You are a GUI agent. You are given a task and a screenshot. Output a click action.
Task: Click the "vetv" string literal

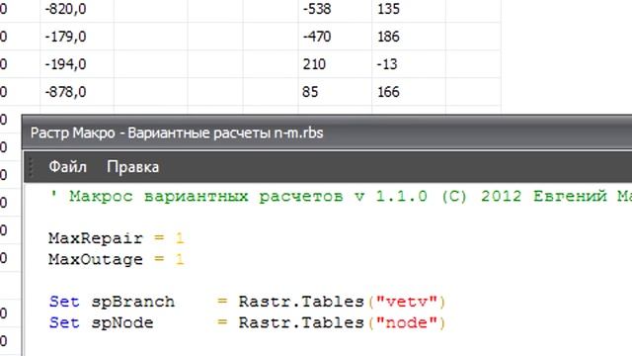point(406,302)
